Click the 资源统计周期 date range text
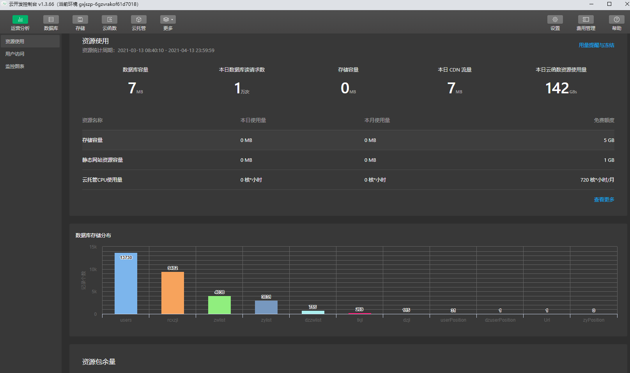This screenshot has width=630, height=373. pyautogui.click(x=148, y=50)
